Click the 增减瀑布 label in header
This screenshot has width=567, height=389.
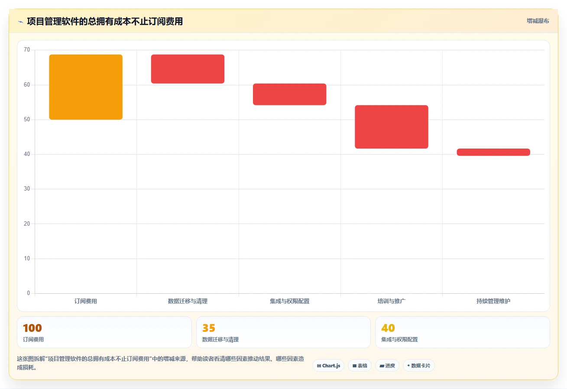click(538, 21)
